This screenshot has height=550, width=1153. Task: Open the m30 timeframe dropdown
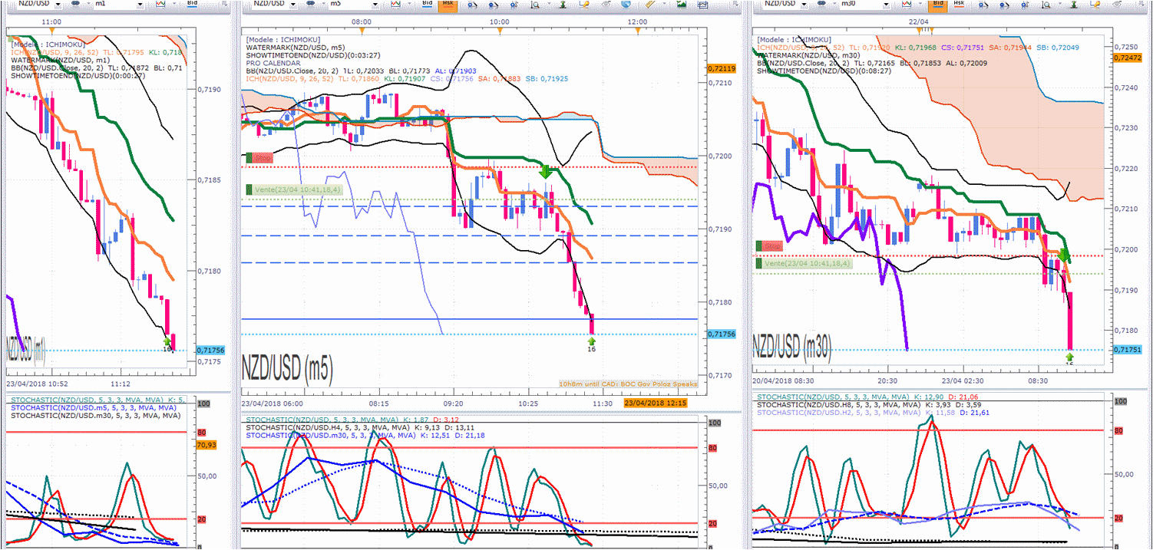point(886,5)
